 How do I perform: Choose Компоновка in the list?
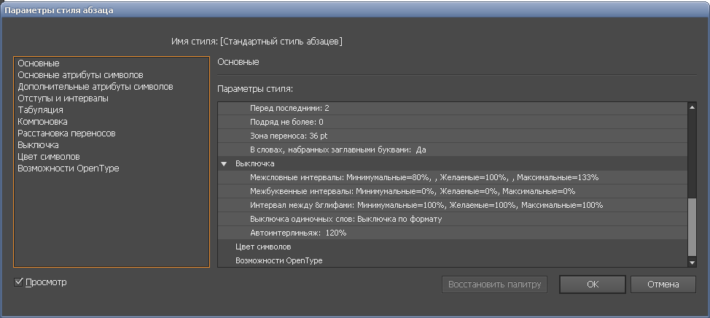42,122
